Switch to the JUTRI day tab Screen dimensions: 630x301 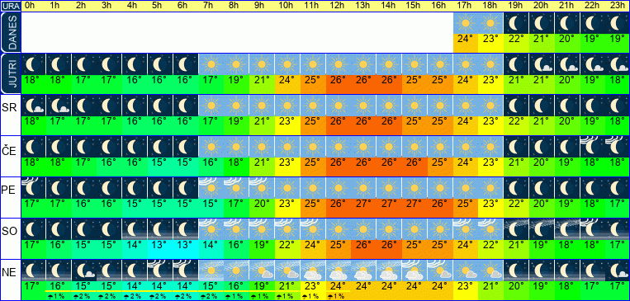pos(10,73)
